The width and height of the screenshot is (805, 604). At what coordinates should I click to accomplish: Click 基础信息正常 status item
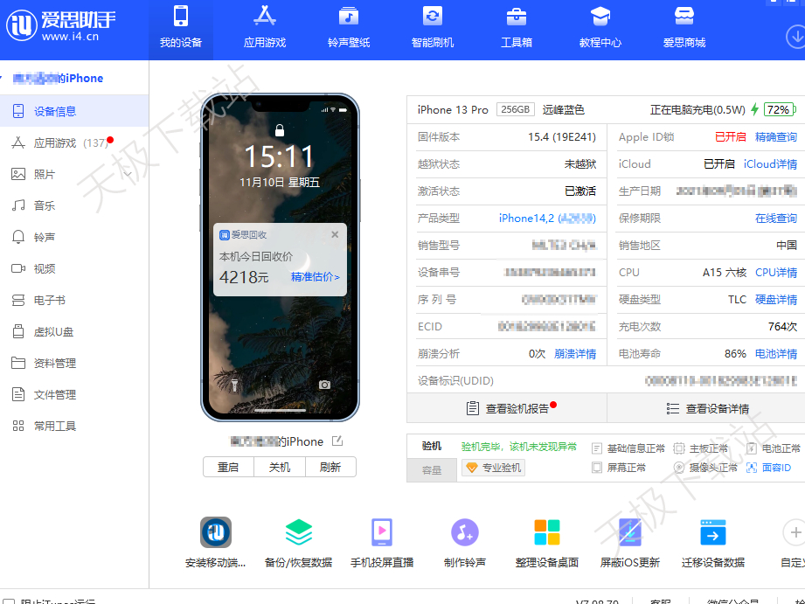point(628,448)
